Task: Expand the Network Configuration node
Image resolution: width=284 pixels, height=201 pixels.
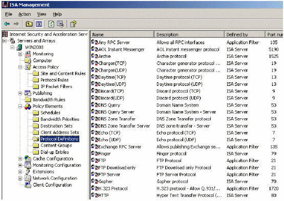Action: tap(20, 178)
